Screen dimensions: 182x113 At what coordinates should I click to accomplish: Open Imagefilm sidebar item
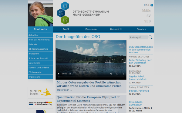click(40, 54)
